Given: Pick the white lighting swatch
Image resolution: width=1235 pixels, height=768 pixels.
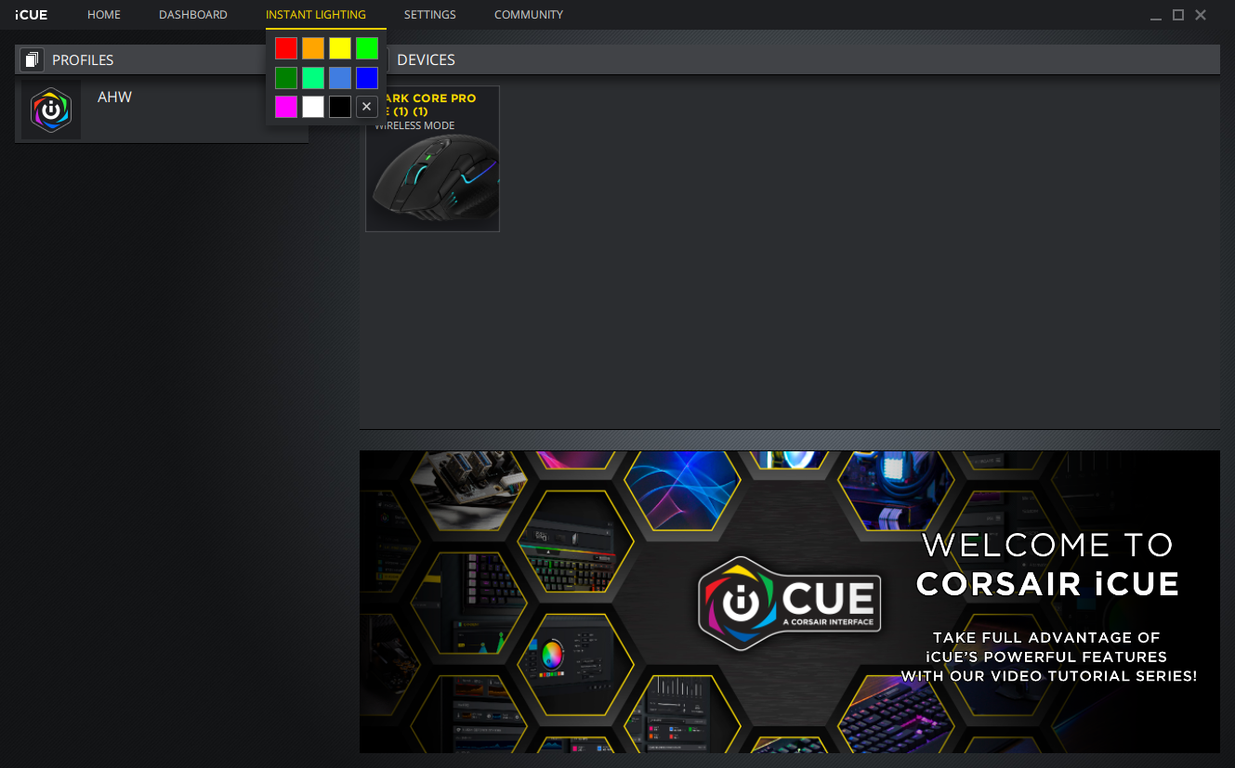Looking at the screenshot, I should click(313, 107).
